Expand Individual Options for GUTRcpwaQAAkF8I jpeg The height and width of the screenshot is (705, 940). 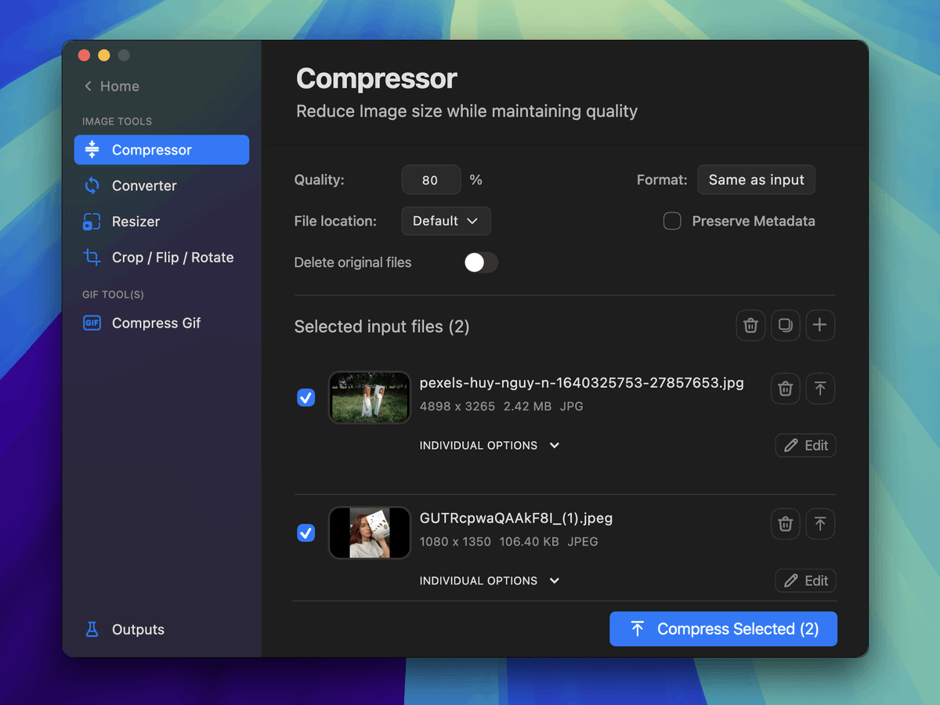click(x=490, y=580)
